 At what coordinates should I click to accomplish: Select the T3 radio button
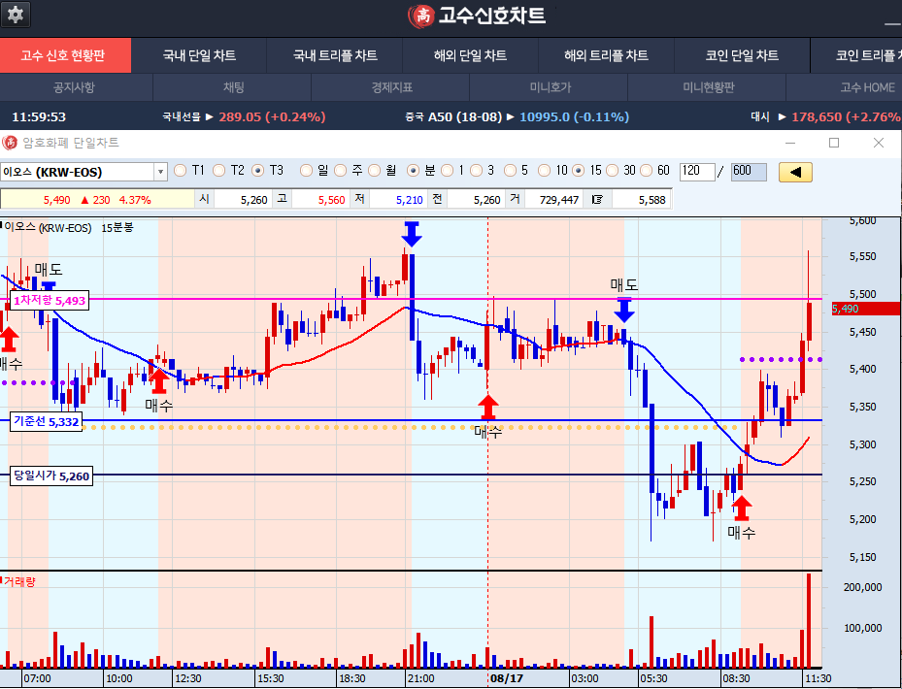tap(258, 171)
